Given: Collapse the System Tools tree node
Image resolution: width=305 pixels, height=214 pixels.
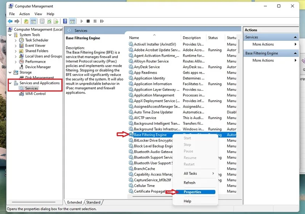Looking at the screenshot, I should click(x=10, y=35).
